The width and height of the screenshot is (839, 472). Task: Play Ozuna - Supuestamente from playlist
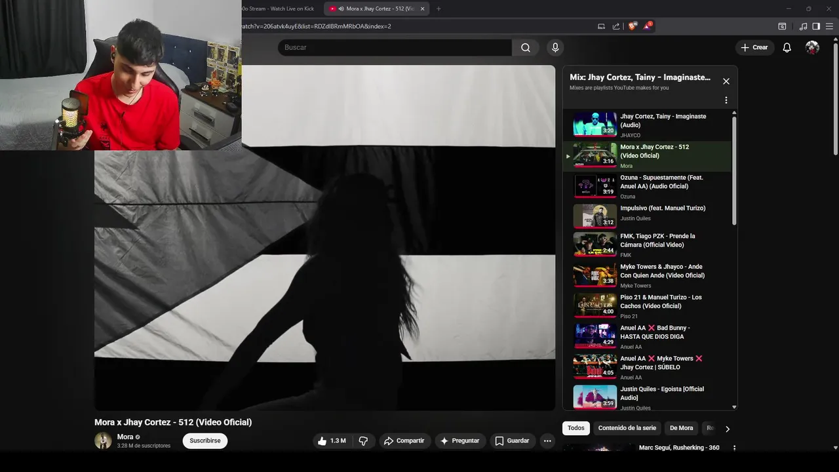(646, 187)
